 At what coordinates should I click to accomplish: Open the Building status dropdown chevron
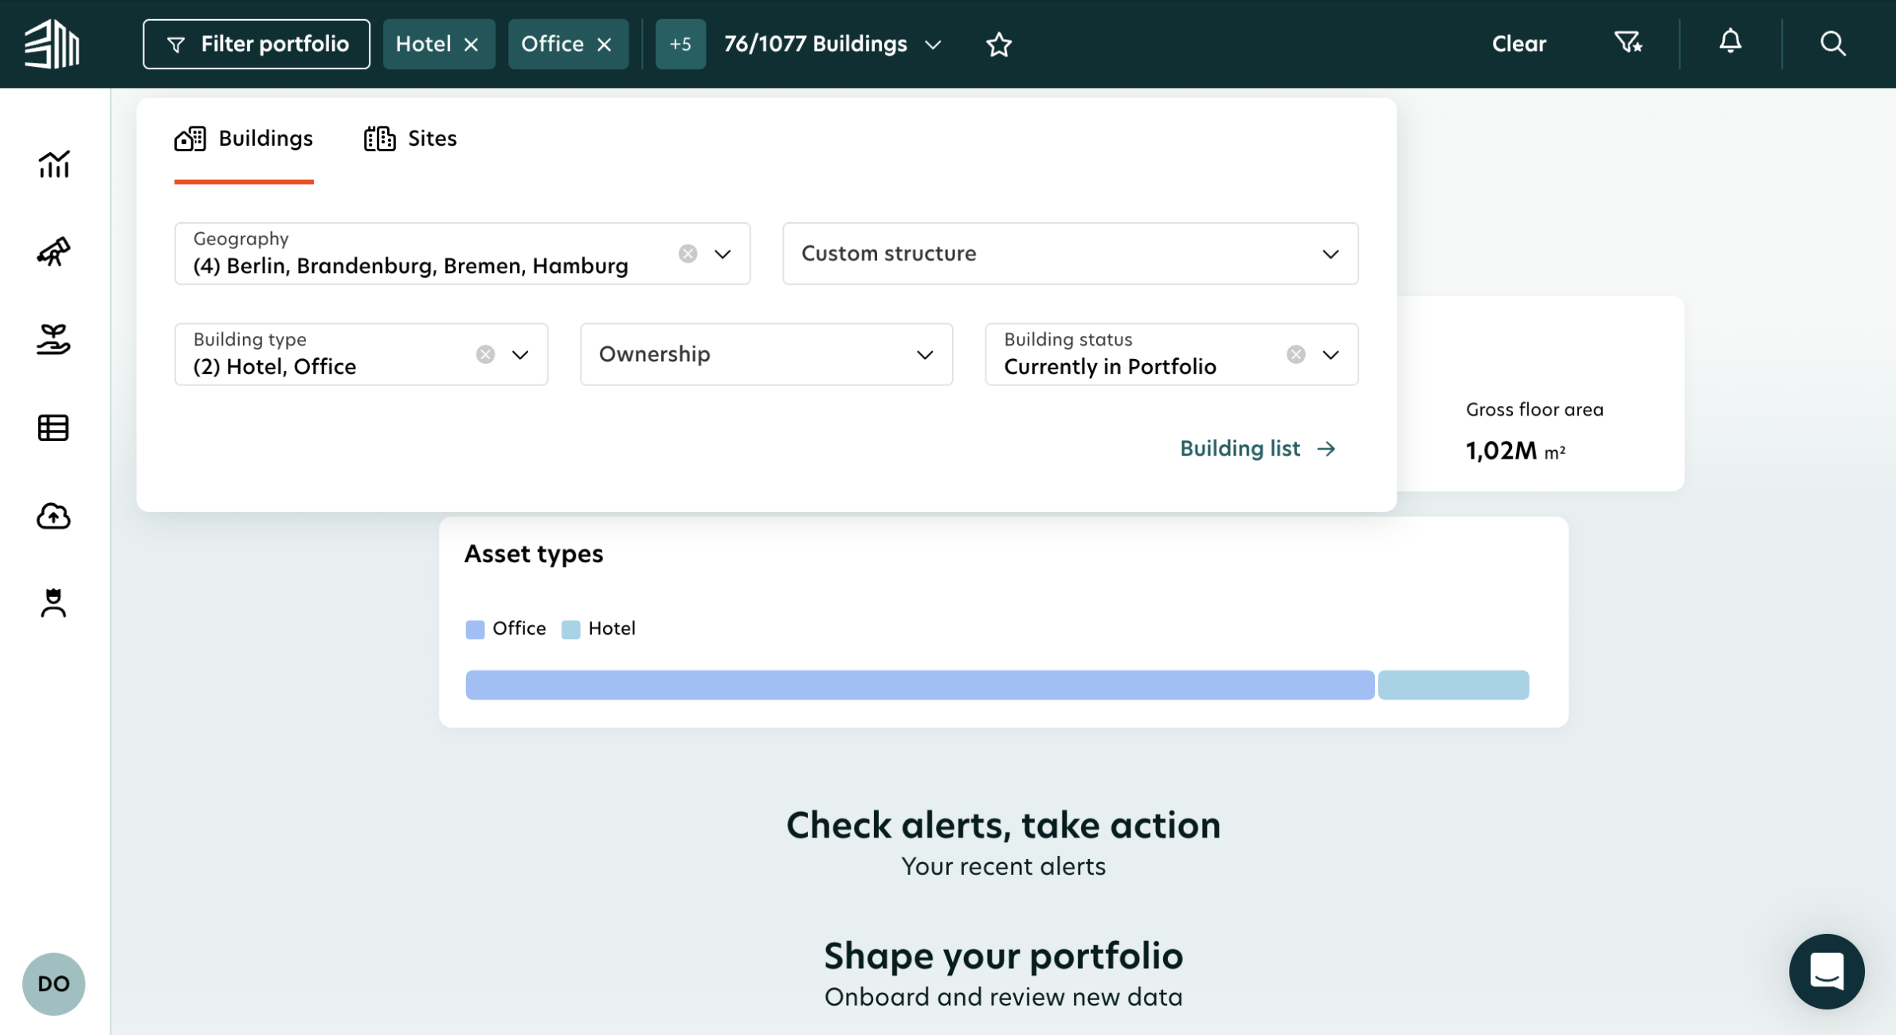pyautogui.click(x=1330, y=354)
